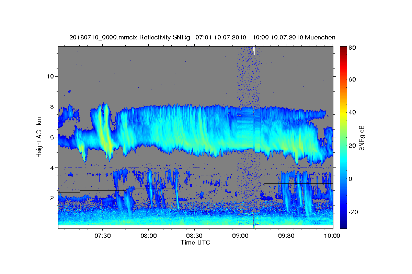Click the 'Time UTC' x-axis label
Screen dimensions: 412x274
[x=195, y=242]
